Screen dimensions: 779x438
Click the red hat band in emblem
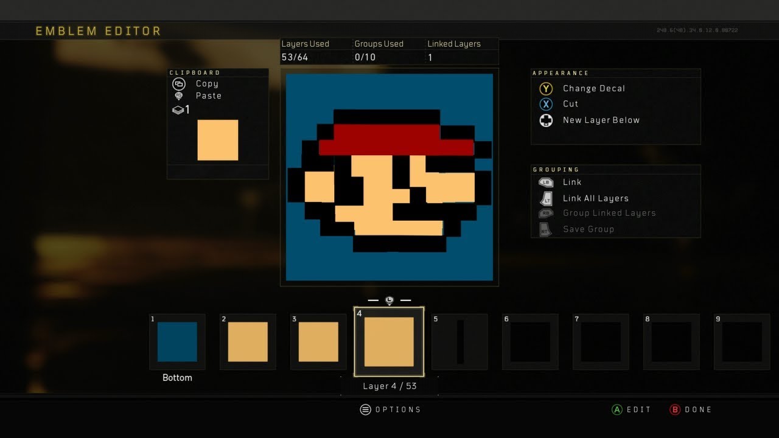click(396, 139)
